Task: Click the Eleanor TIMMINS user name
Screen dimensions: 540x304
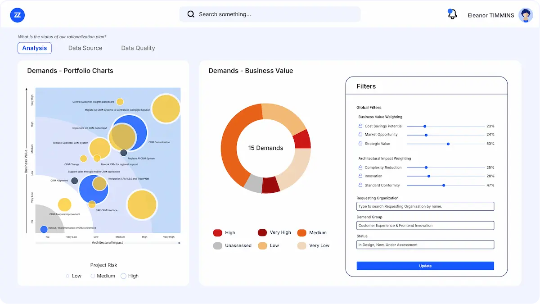Action: [491, 15]
